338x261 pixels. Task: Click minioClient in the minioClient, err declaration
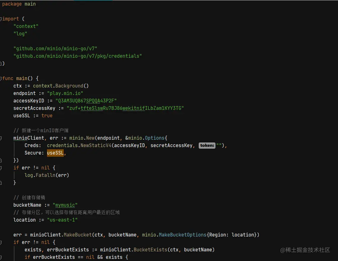pos(29,138)
